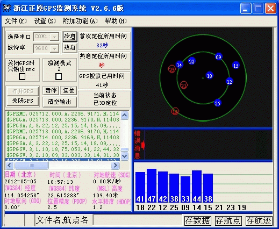Viewport: 279px width, 229px height.
Task: Click satellite number 21 below signal chart
Action: pos(219,207)
